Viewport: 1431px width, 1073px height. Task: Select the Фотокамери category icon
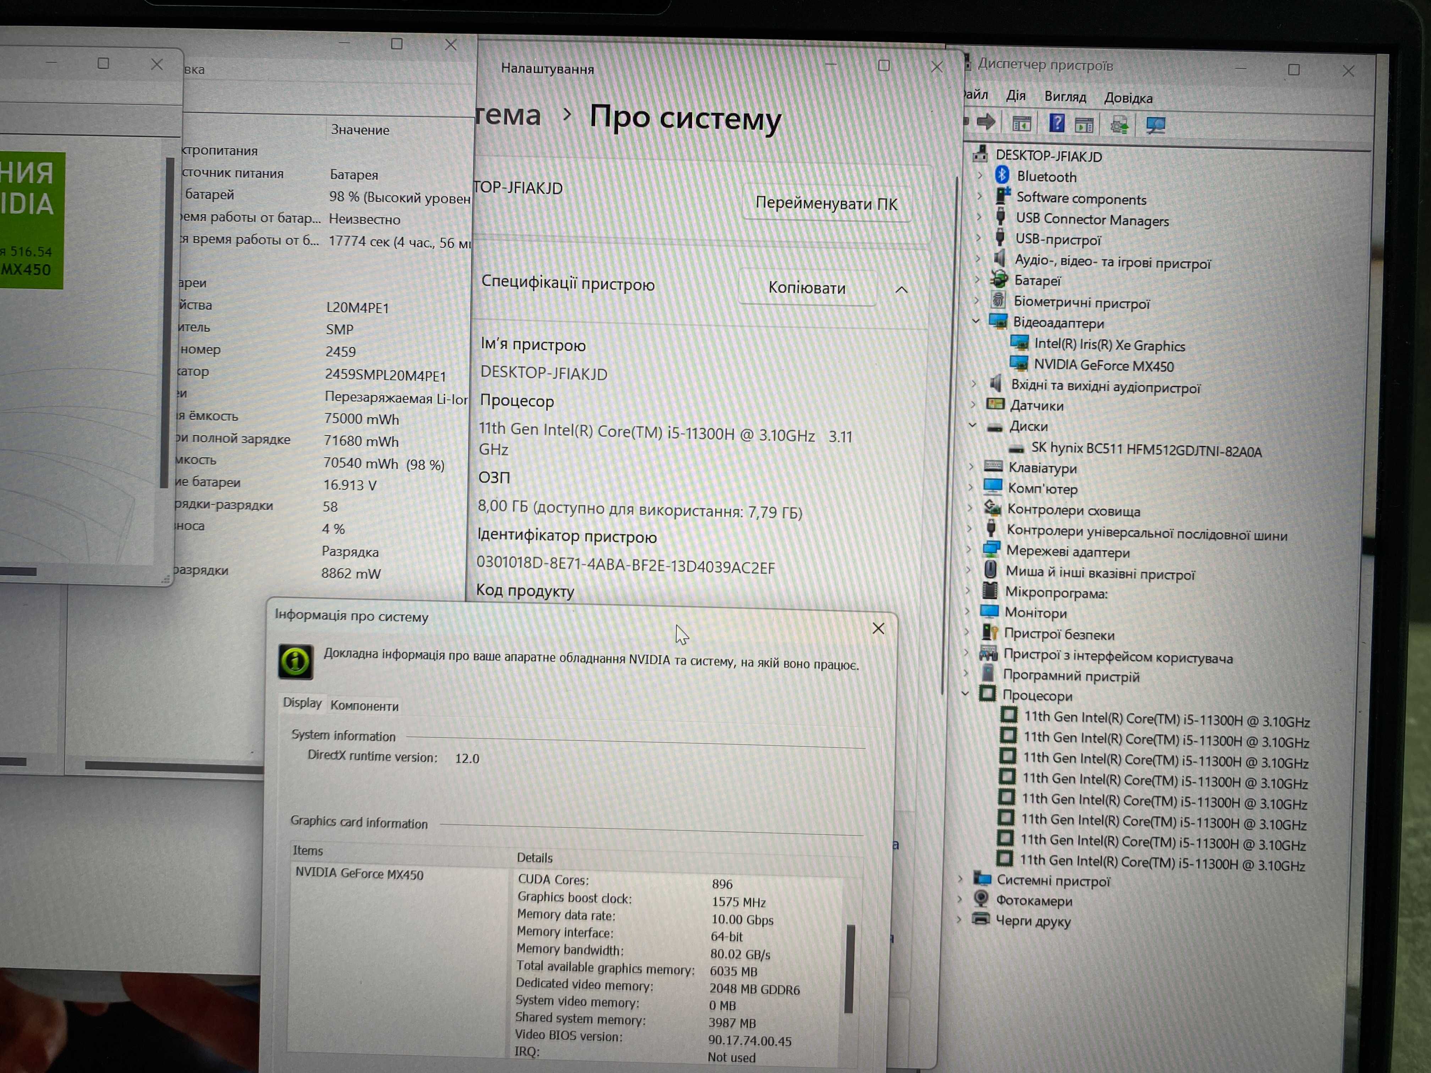point(981,898)
